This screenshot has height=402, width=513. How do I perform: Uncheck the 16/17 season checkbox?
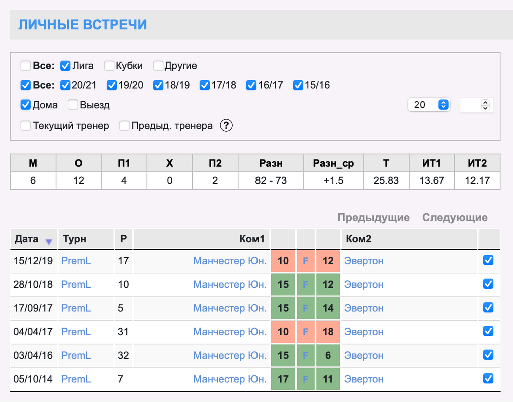tap(251, 85)
